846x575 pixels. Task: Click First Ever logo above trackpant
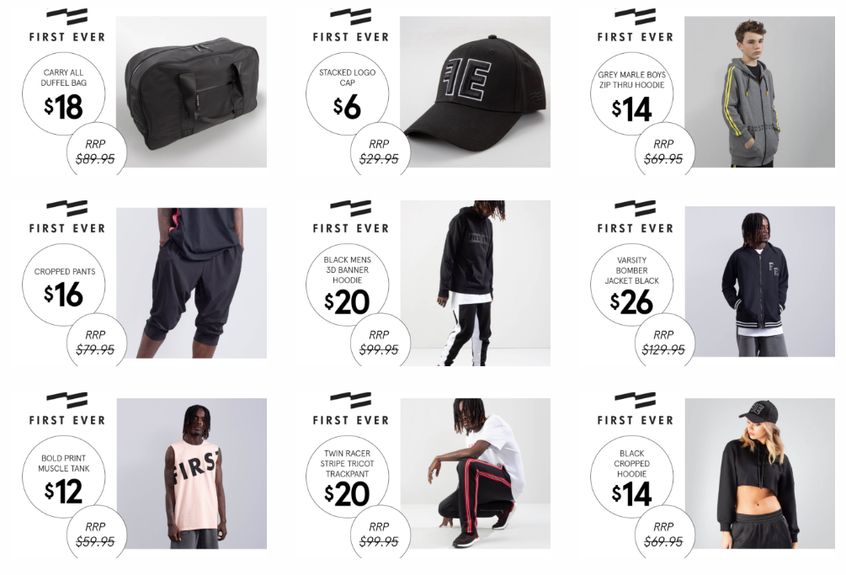pos(351,408)
